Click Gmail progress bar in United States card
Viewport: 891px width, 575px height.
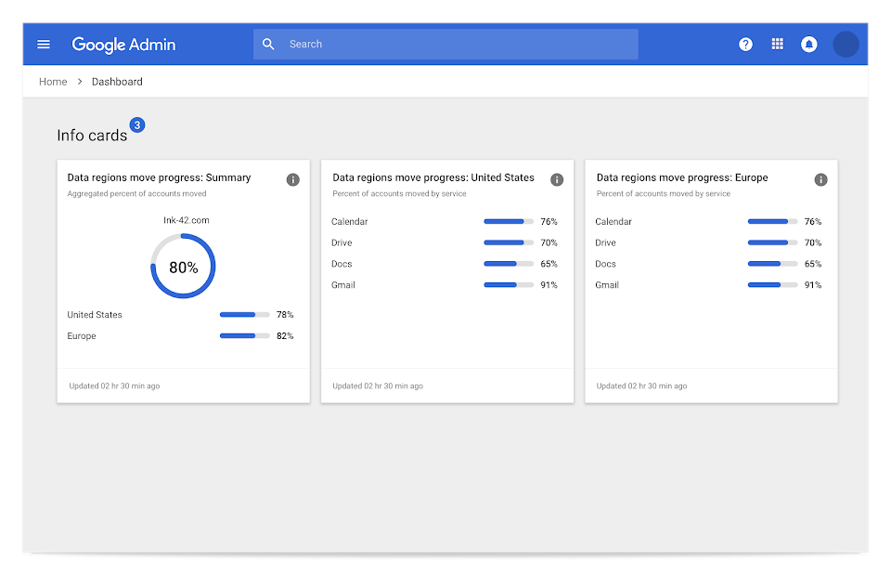pos(508,285)
